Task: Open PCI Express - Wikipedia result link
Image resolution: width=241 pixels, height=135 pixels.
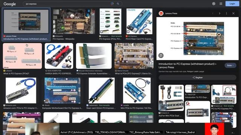Action: [64, 39]
